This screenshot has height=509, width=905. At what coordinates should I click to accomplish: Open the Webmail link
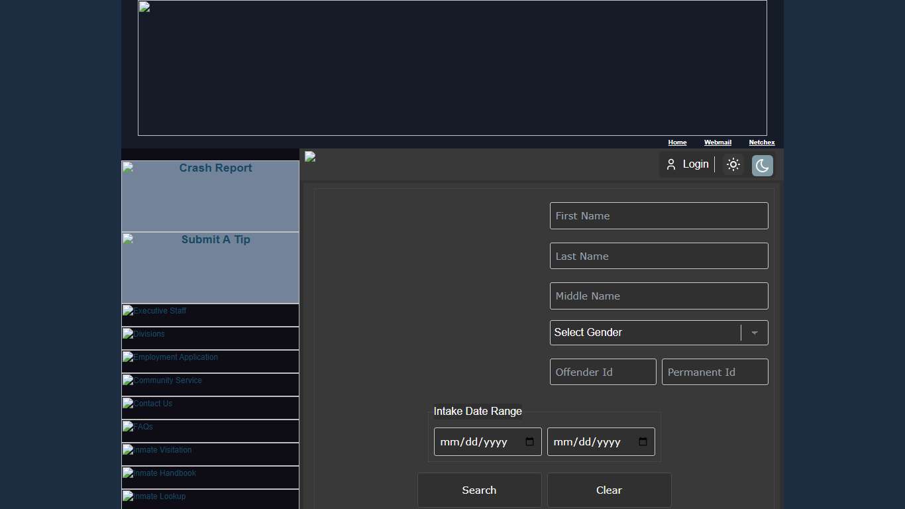pos(718,142)
